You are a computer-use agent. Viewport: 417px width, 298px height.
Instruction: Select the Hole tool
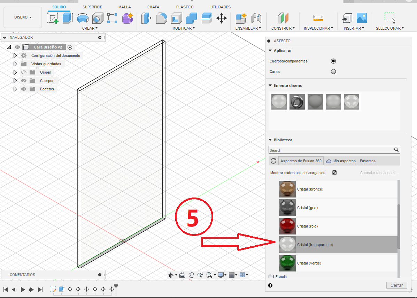[98, 18]
